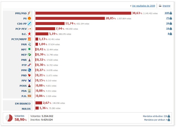
Task: Click the Votantes: 5.554.002 value
Action: coord(42,116)
